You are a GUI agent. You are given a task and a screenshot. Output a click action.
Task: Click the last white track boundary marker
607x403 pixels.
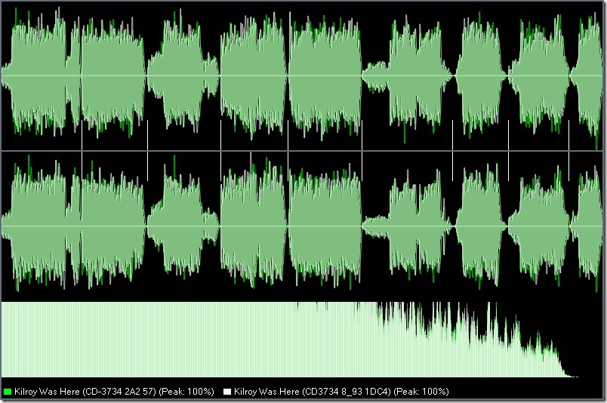pos(569,150)
